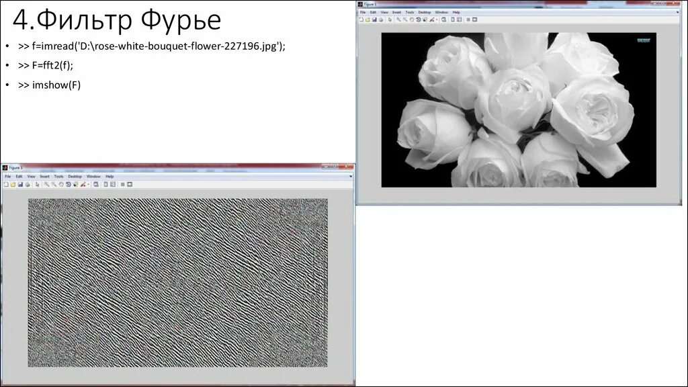The image size is (688, 387).
Task: Activate Zoom In tool in roses window
Action: click(398, 19)
